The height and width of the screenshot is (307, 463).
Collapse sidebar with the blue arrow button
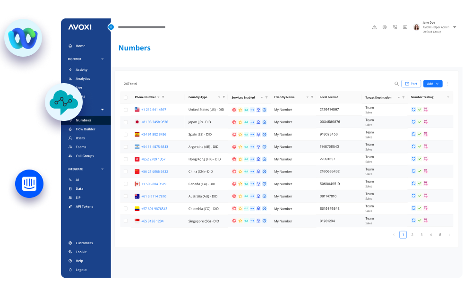pos(111,27)
